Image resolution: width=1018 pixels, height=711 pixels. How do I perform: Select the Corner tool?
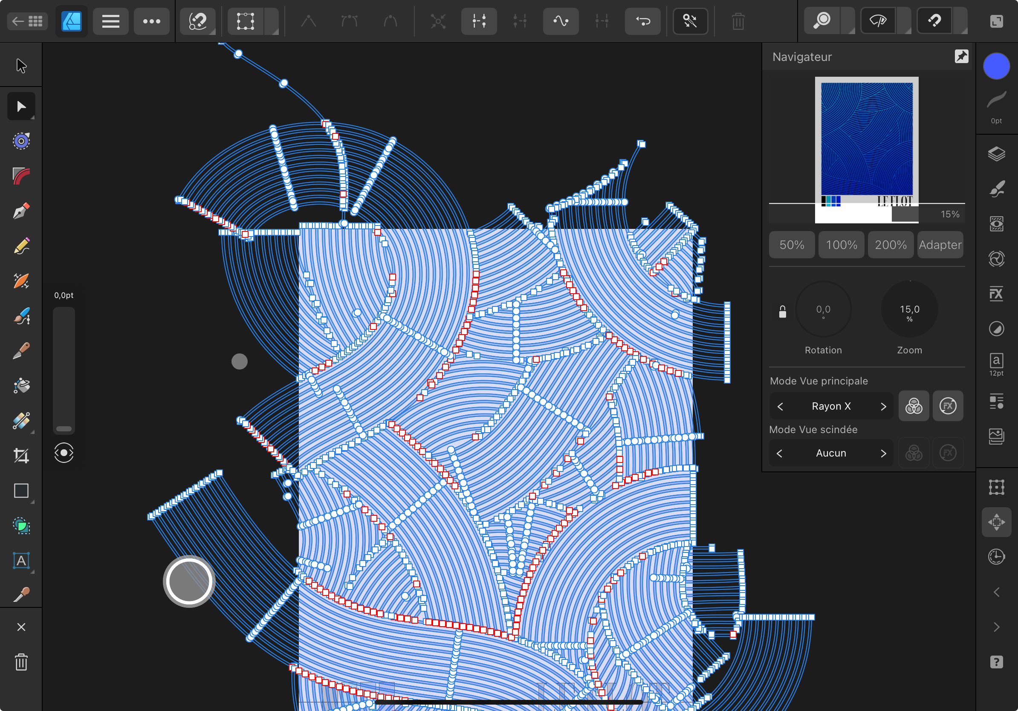tap(21, 176)
